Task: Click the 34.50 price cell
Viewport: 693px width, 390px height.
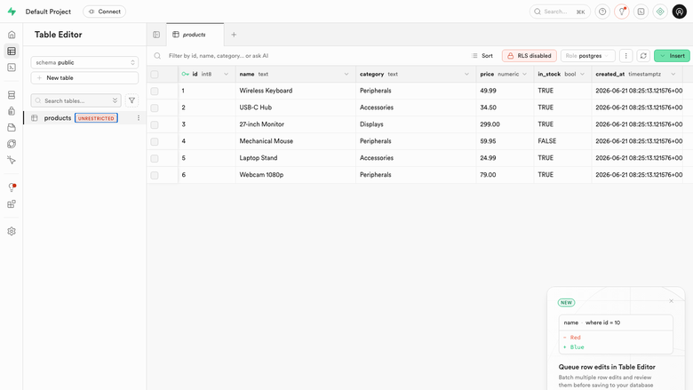Action: click(x=506, y=107)
